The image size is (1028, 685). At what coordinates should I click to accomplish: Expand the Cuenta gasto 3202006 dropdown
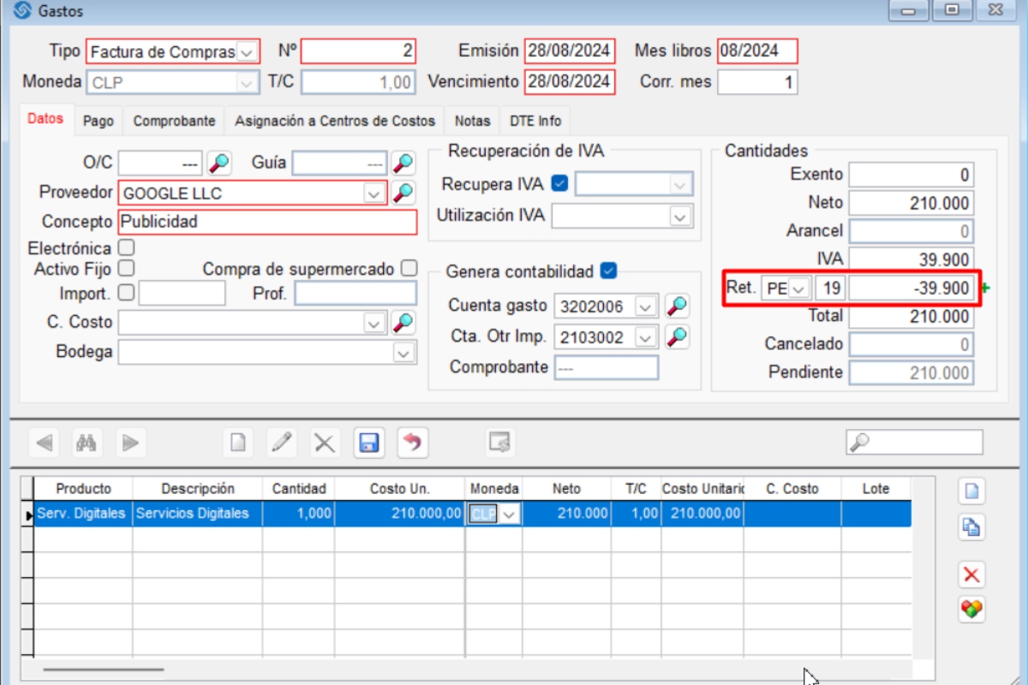(647, 307)
